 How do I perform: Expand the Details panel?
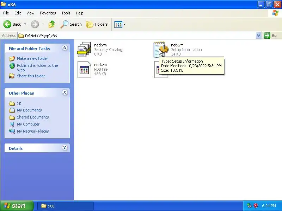tap(65, 148)
